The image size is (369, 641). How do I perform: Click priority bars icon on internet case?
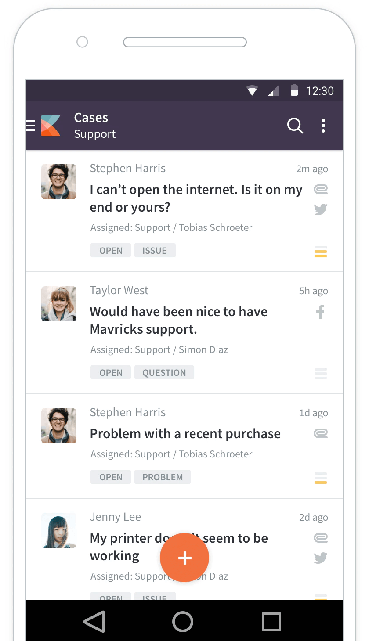coord(321,252)
